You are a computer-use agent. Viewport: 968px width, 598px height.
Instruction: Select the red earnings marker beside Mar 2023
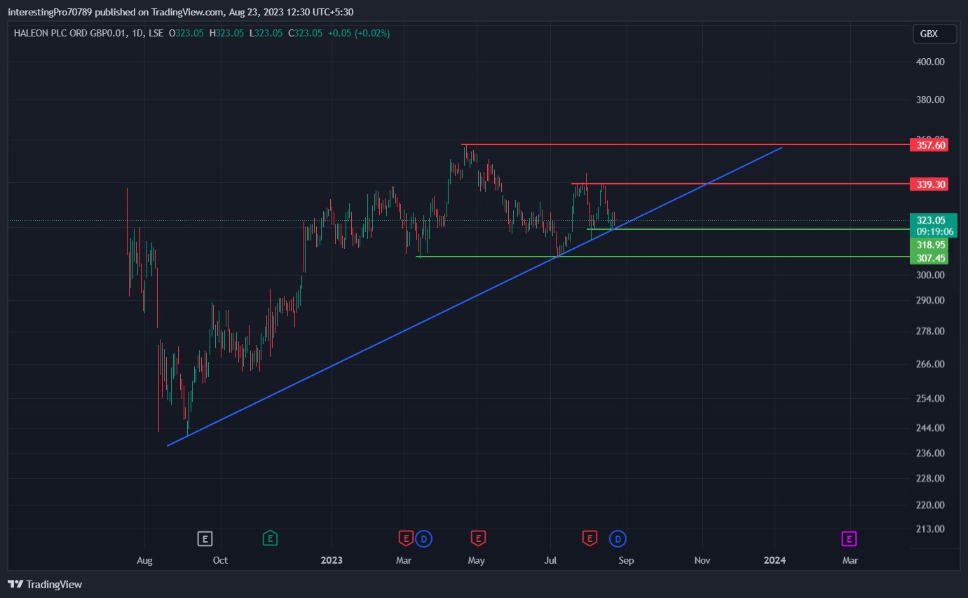click(405, 538)
